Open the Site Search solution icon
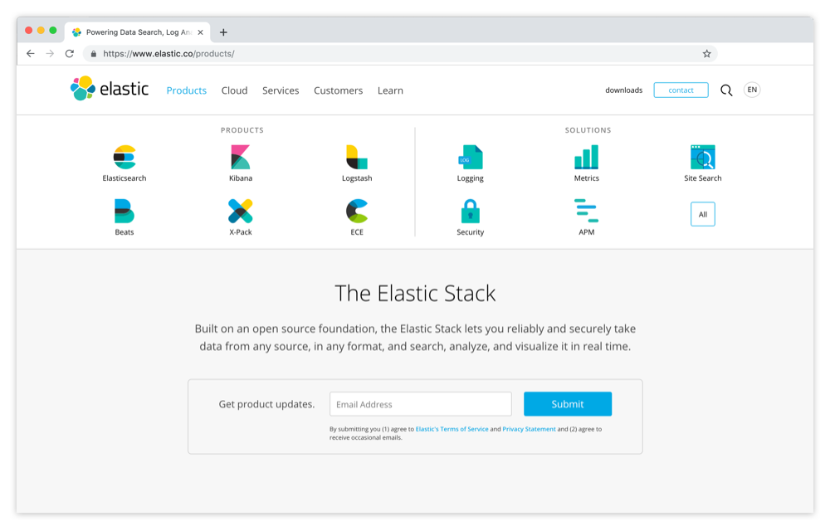This screenshot has height=531, width=830. click(x=702, y=157)
